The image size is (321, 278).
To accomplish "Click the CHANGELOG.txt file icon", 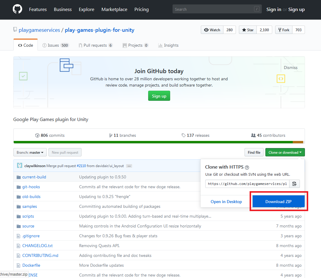I will [18, 246].
